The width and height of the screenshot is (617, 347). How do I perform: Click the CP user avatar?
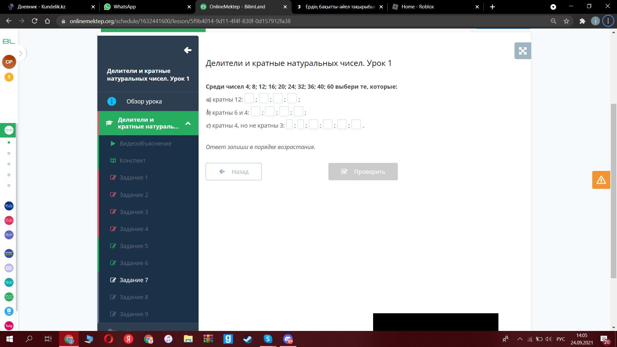pos(9,62)
